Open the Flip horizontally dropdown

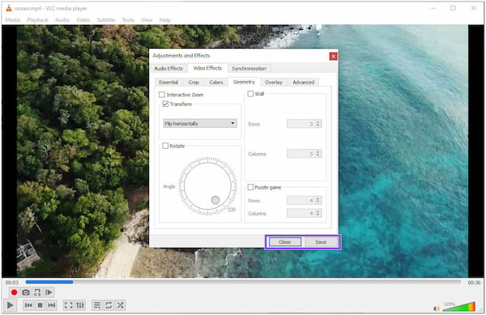point(200,123)
